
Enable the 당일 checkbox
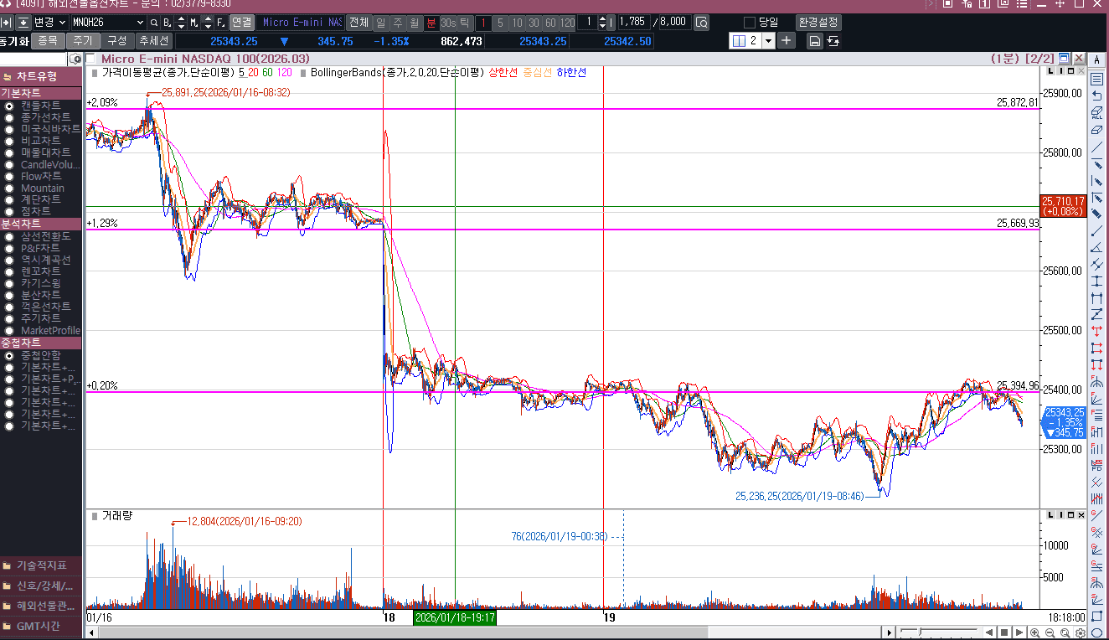point(750,22)
